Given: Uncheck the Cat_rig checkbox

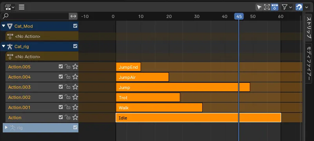Looking at the screenshot, I should click(x=75, y=46).
